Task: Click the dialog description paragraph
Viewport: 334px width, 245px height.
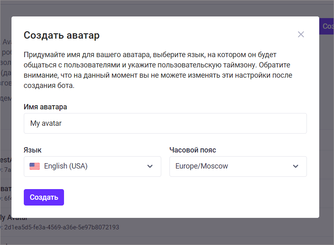Action: click(158, 70)
